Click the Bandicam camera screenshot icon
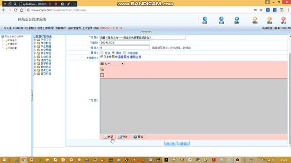 coord(63,4)
